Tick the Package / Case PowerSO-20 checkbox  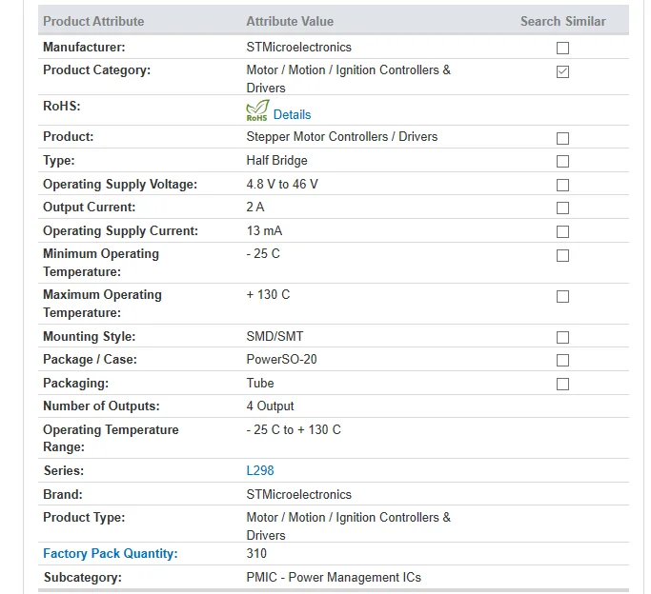click(x=562, y=360)
